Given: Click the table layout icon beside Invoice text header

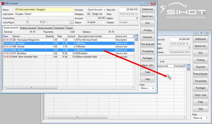Looking at the screenshot, I should pyautogui.click(x=137, y=36).
